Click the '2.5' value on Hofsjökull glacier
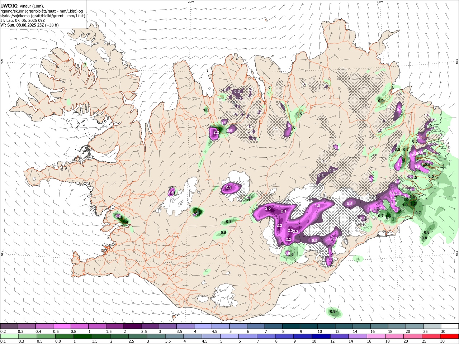Viewport: 459px width, 344px height. 228,187
